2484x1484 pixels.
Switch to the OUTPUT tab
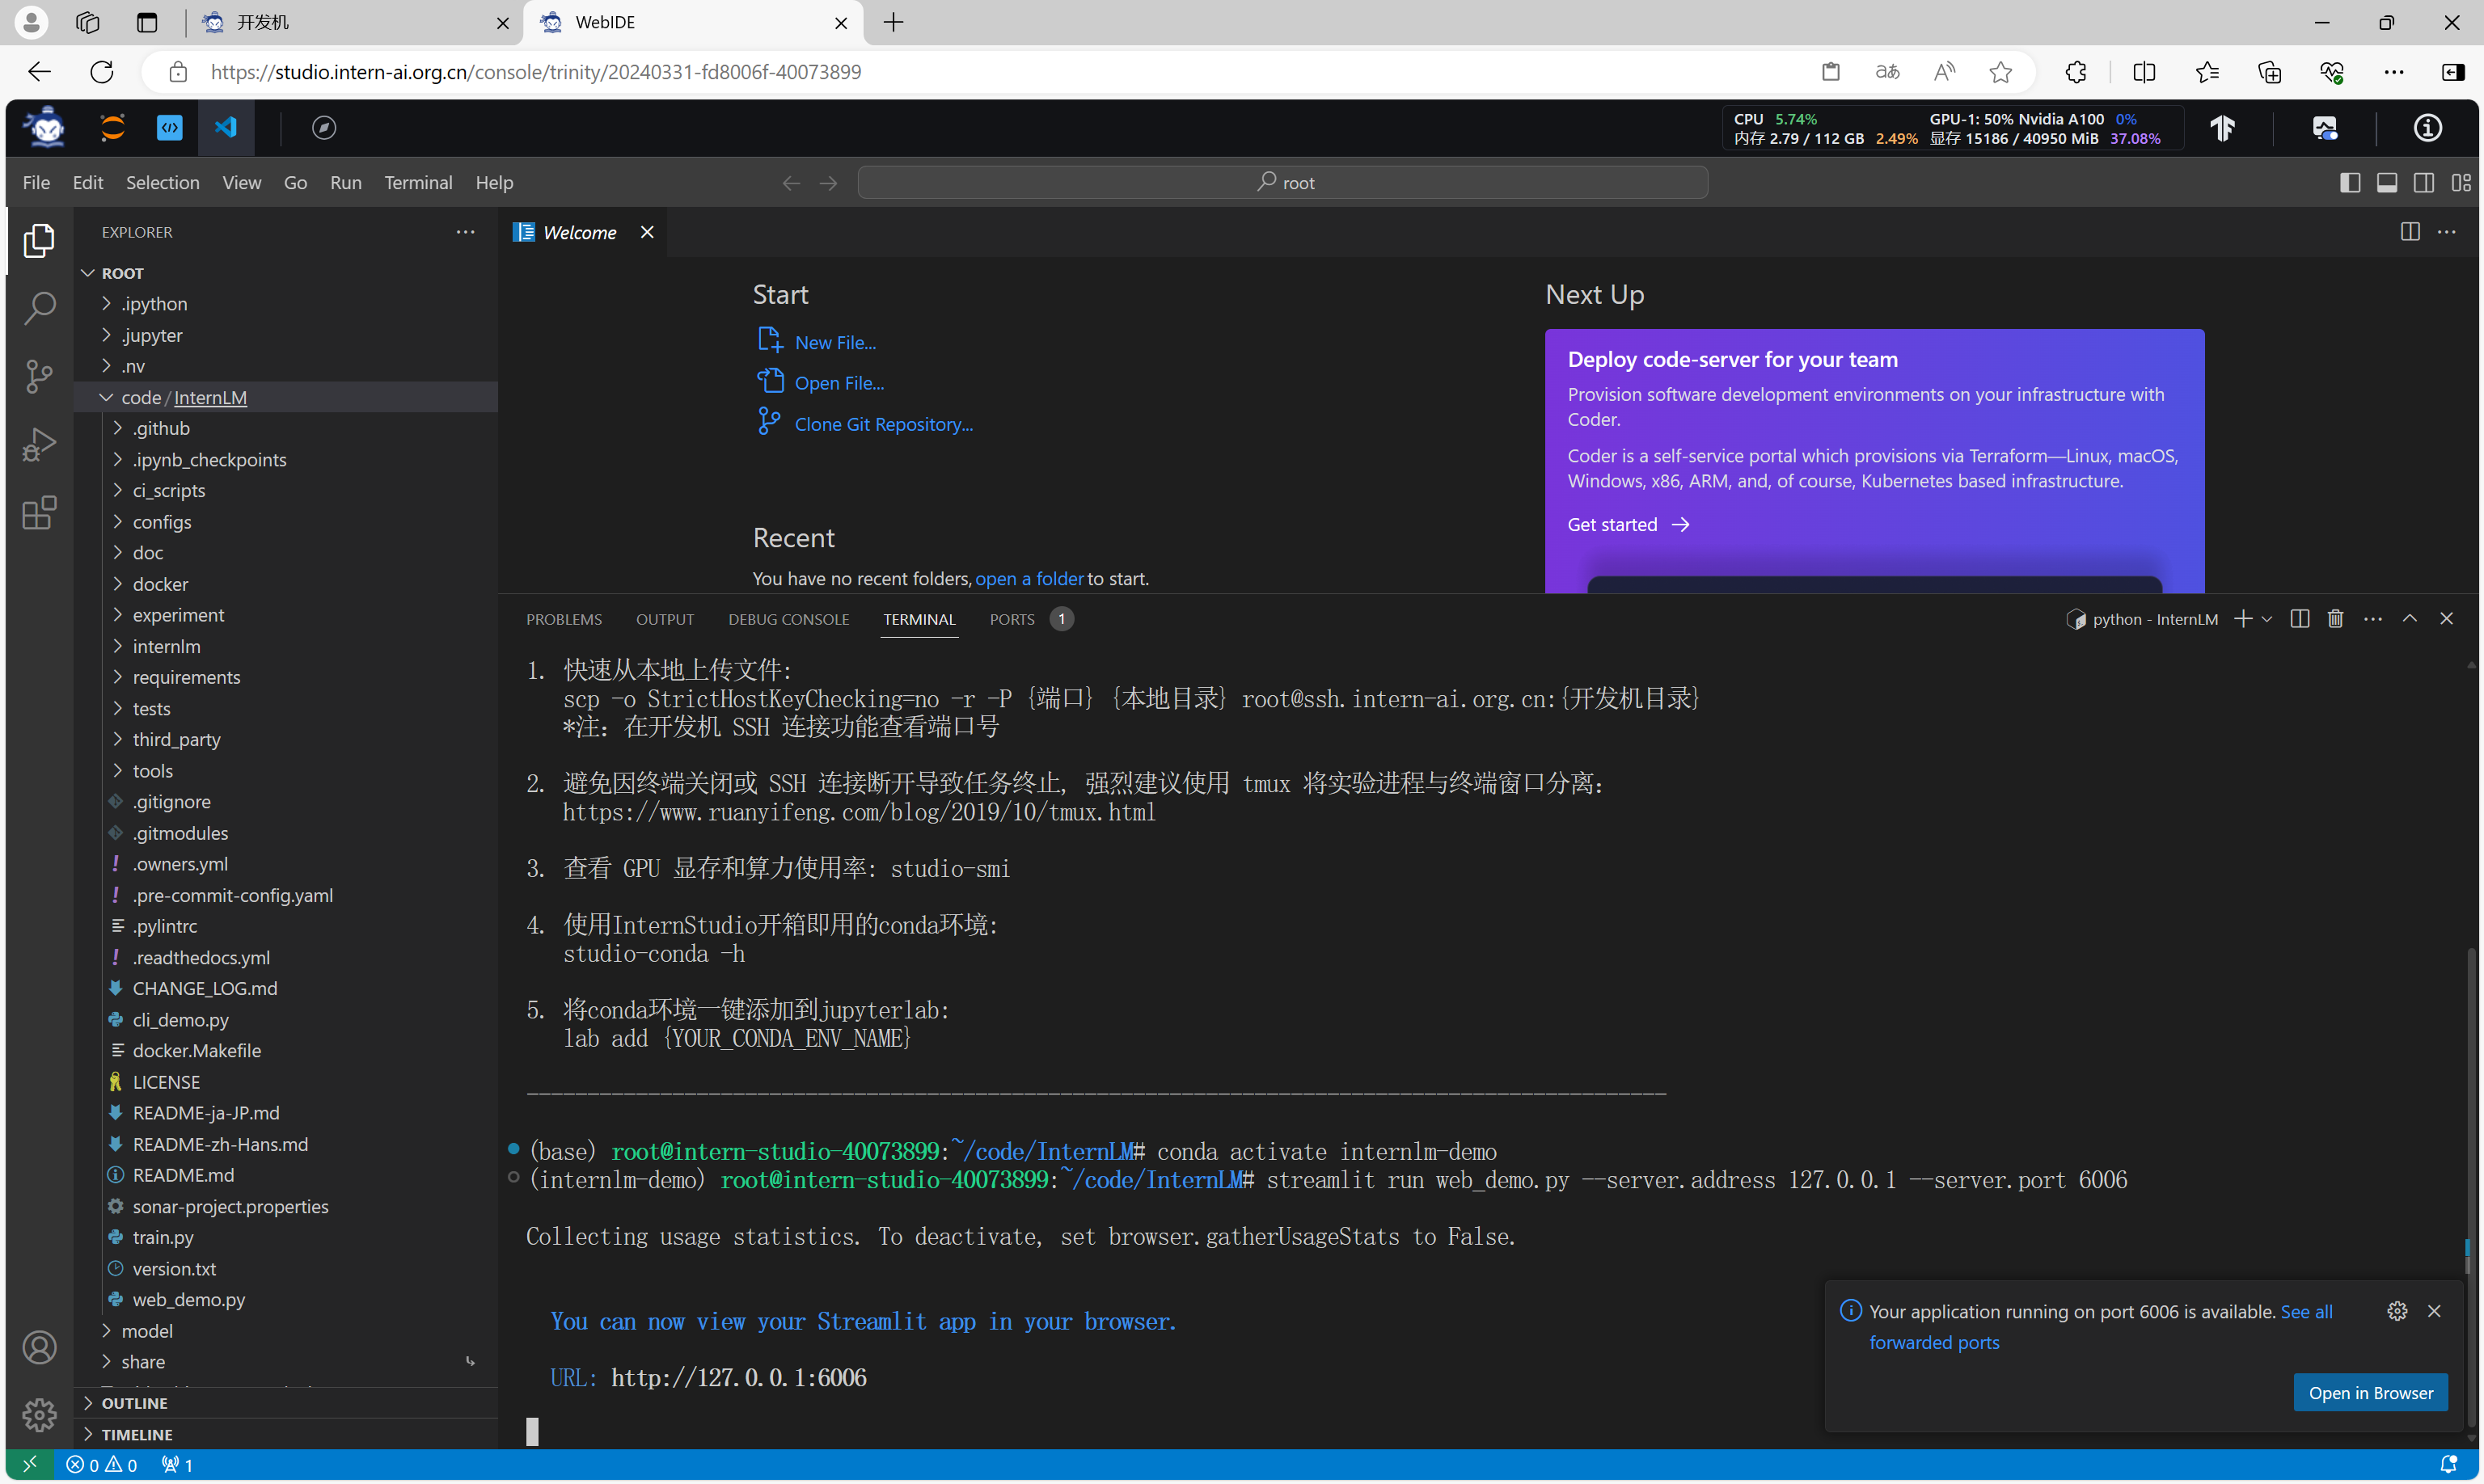pos(665,619)
